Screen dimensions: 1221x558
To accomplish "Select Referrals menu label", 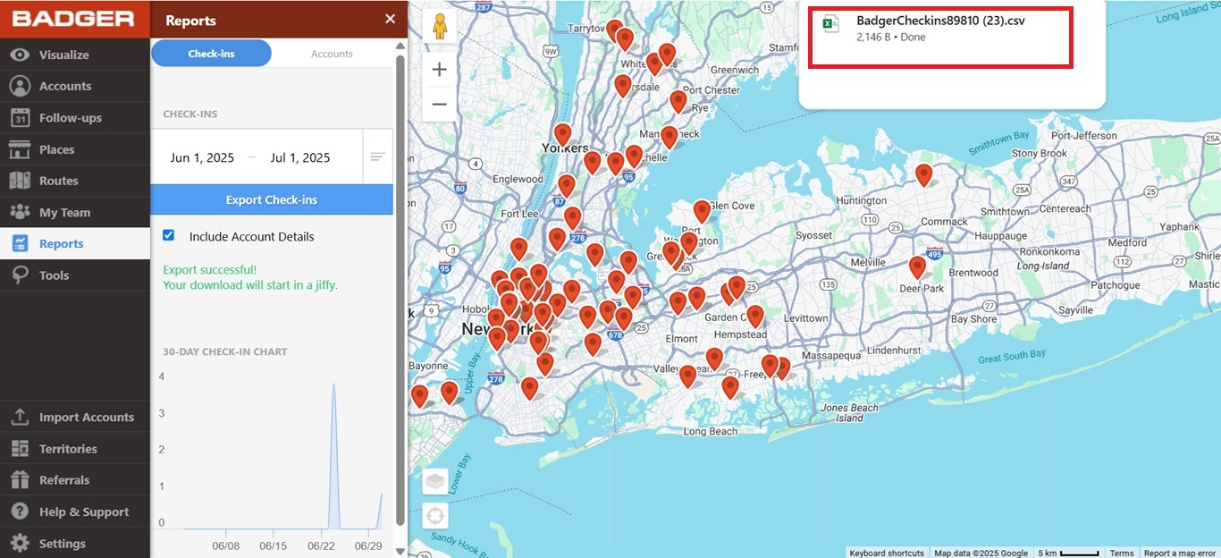I will [64, 480].
